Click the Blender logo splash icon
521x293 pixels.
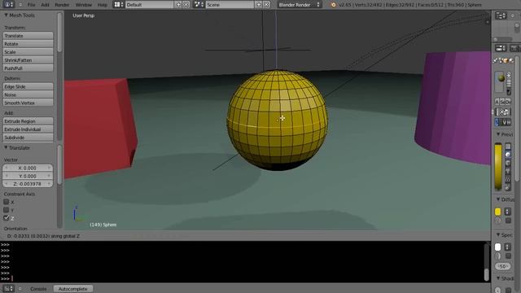click(x=333, y=5)
